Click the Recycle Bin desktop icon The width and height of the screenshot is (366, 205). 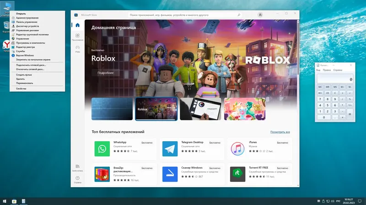[6, 27]
